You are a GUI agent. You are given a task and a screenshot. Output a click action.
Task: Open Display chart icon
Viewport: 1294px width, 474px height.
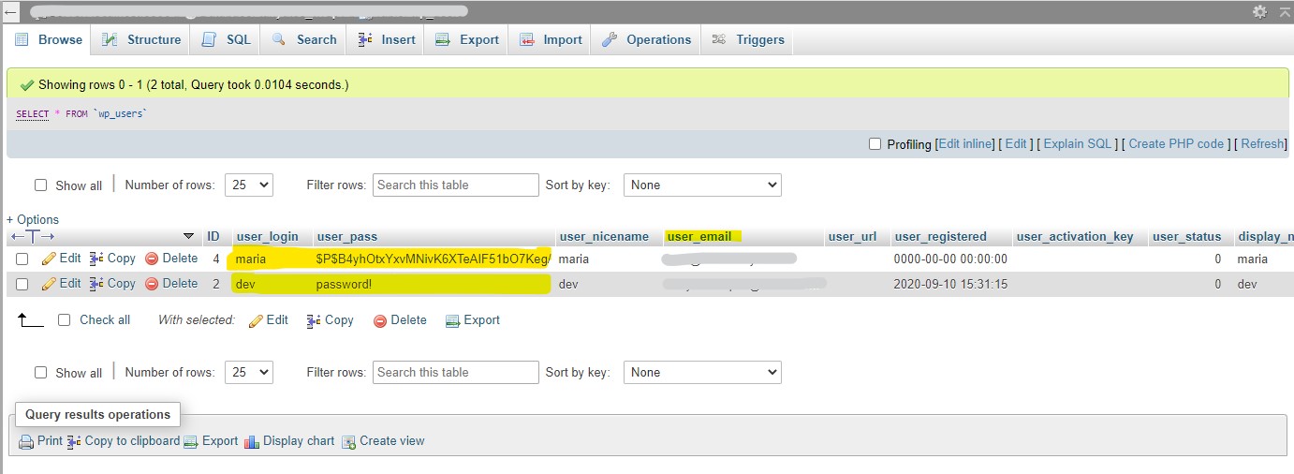(x=252, y=441)
